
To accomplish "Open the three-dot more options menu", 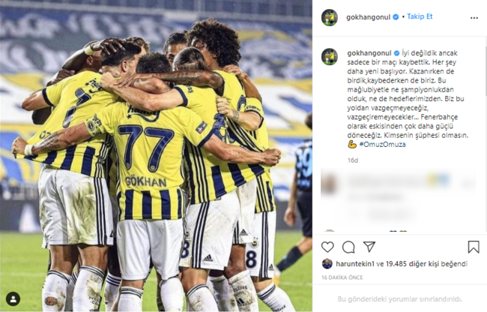I will click(474, 18).
